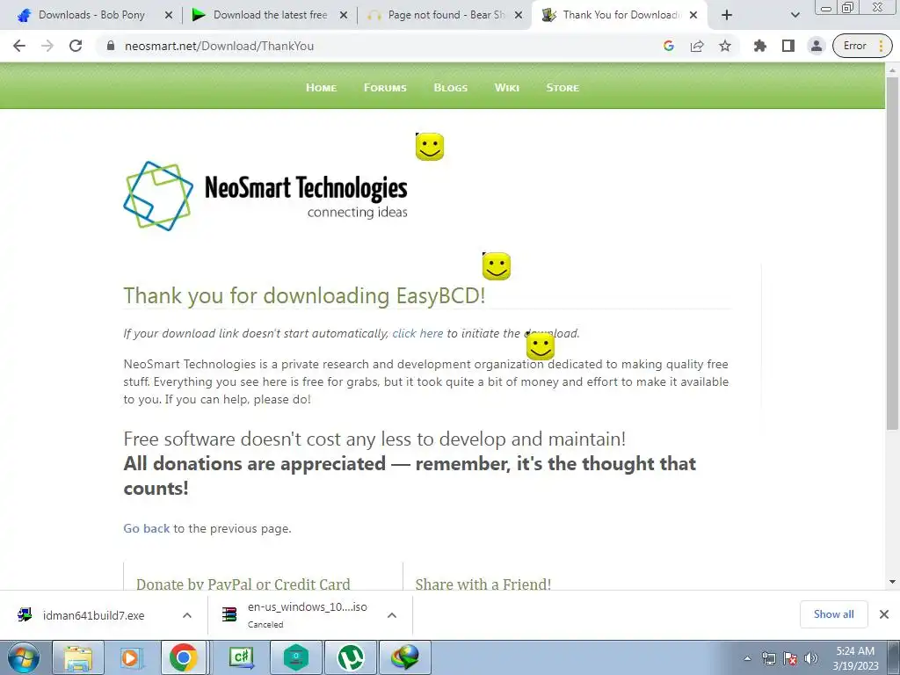
Task: Open Internet Download Manager taskbar icon
Action: coord(405,657)
